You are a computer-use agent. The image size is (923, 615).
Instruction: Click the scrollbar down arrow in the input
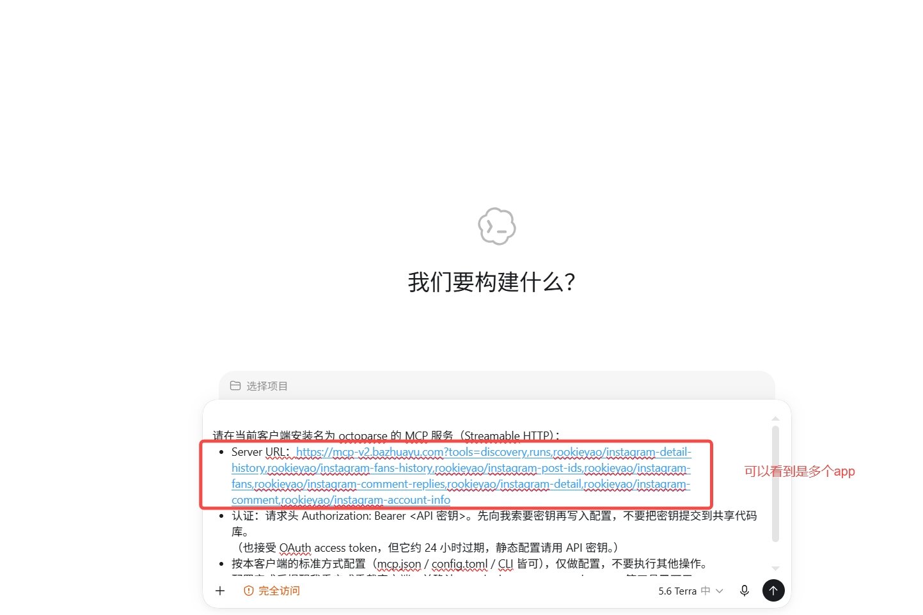775,568
